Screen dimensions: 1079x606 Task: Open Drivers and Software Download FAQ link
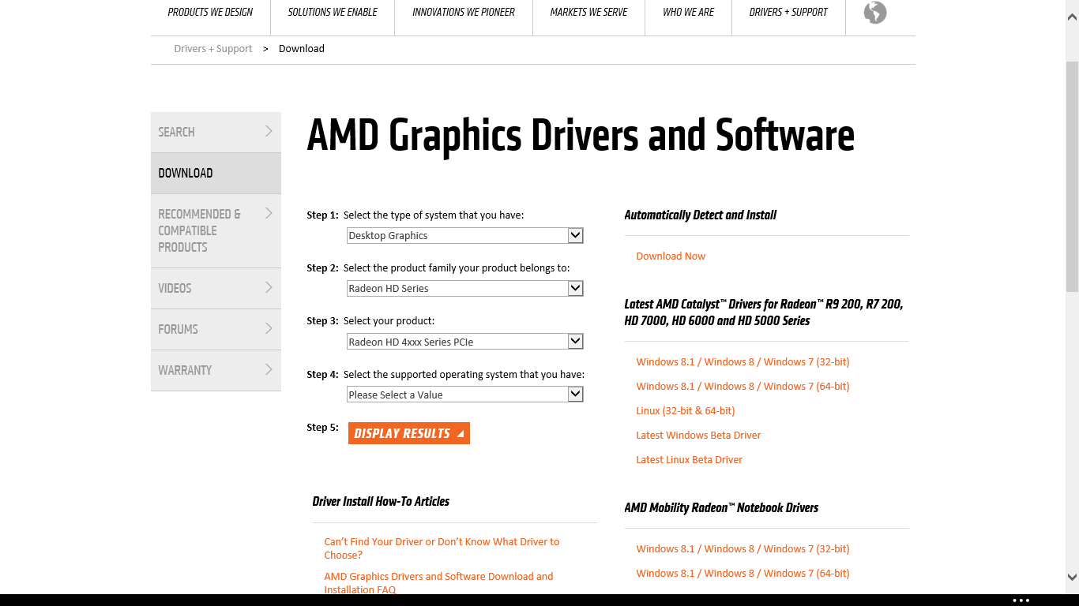(x=438, y=583)
